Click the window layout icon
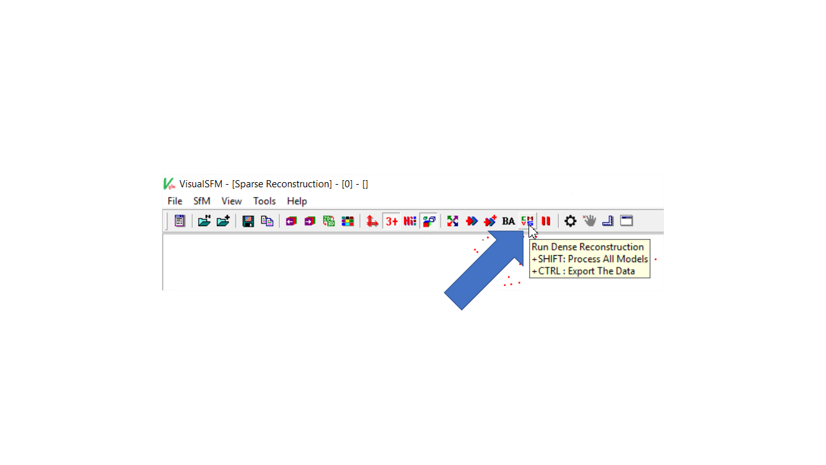 click(x=627, y=221)
